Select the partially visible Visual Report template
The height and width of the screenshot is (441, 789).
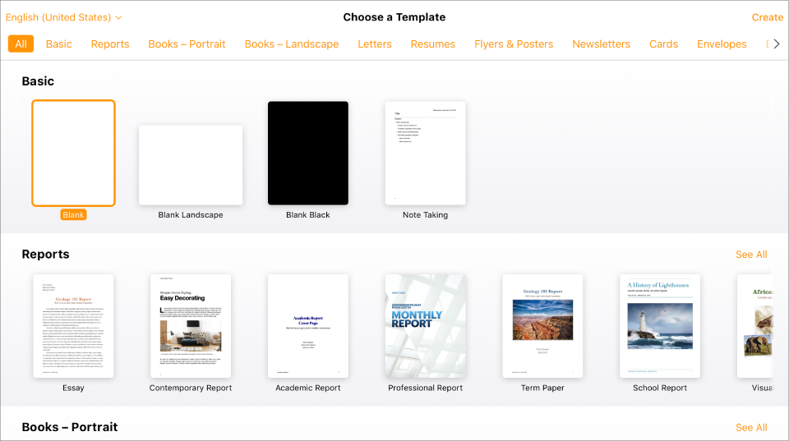click(x=754, y=326)
